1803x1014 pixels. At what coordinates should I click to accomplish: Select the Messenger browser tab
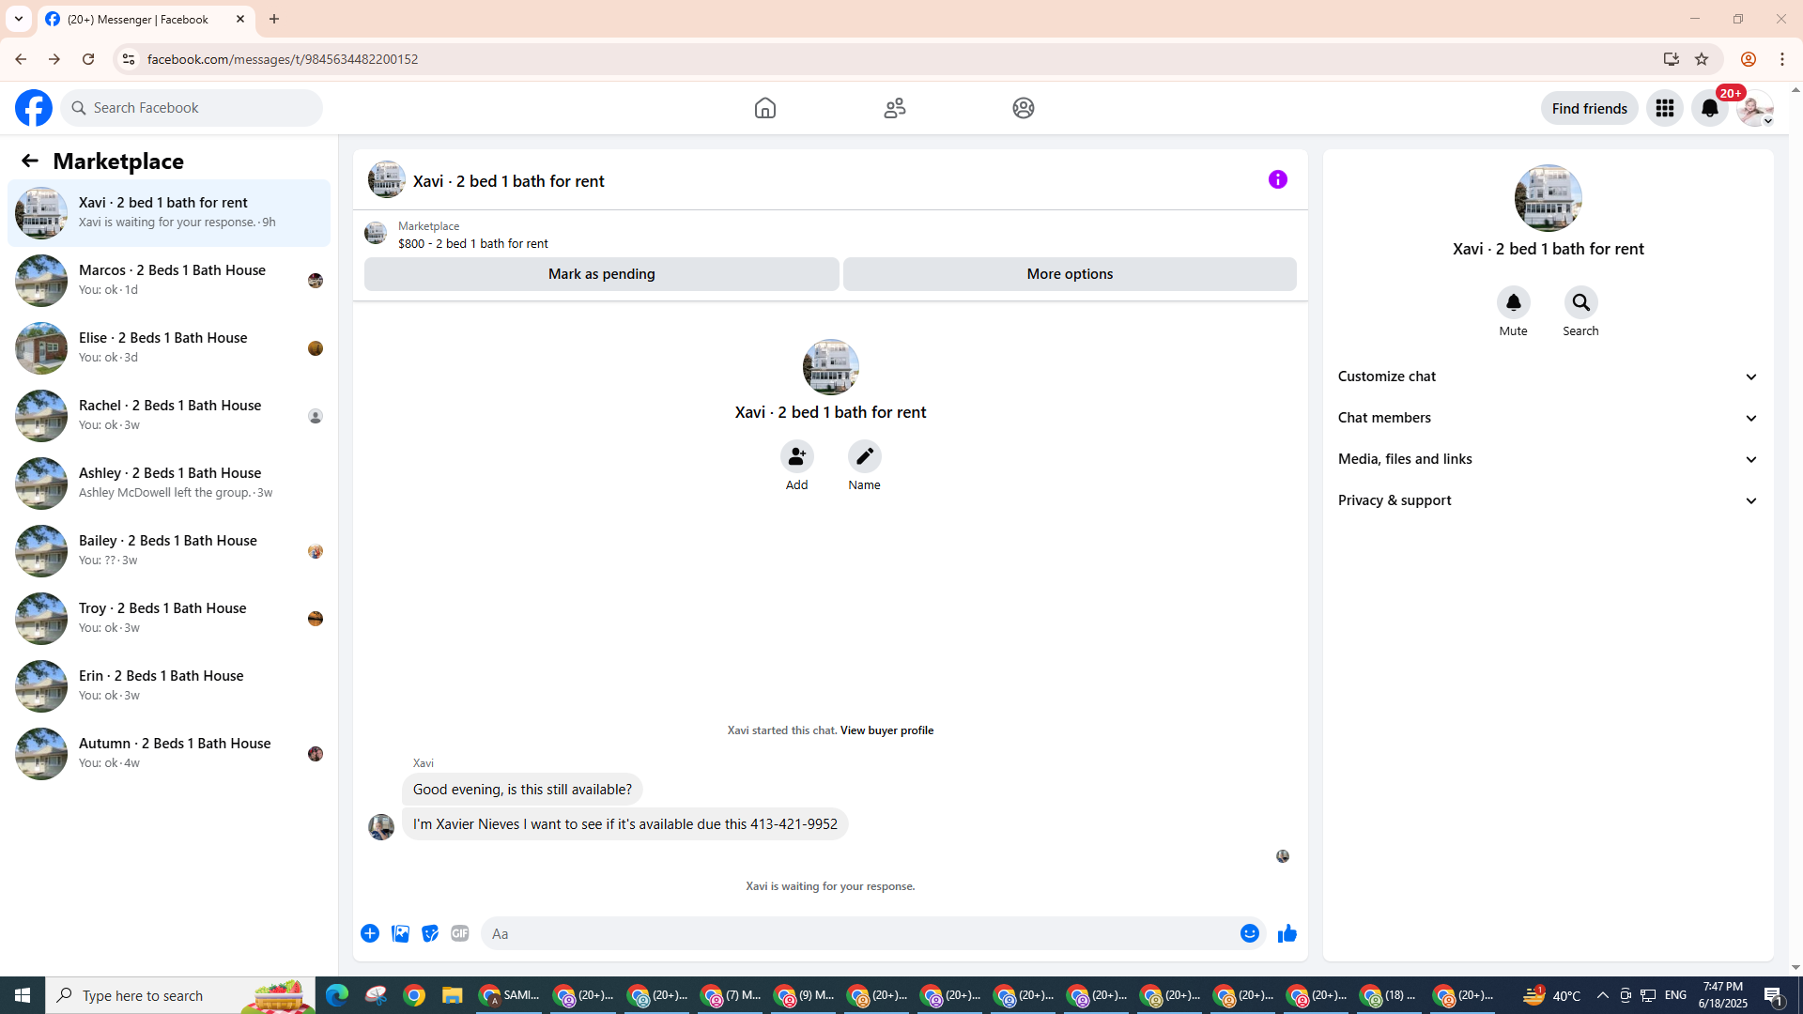(146, 19)
